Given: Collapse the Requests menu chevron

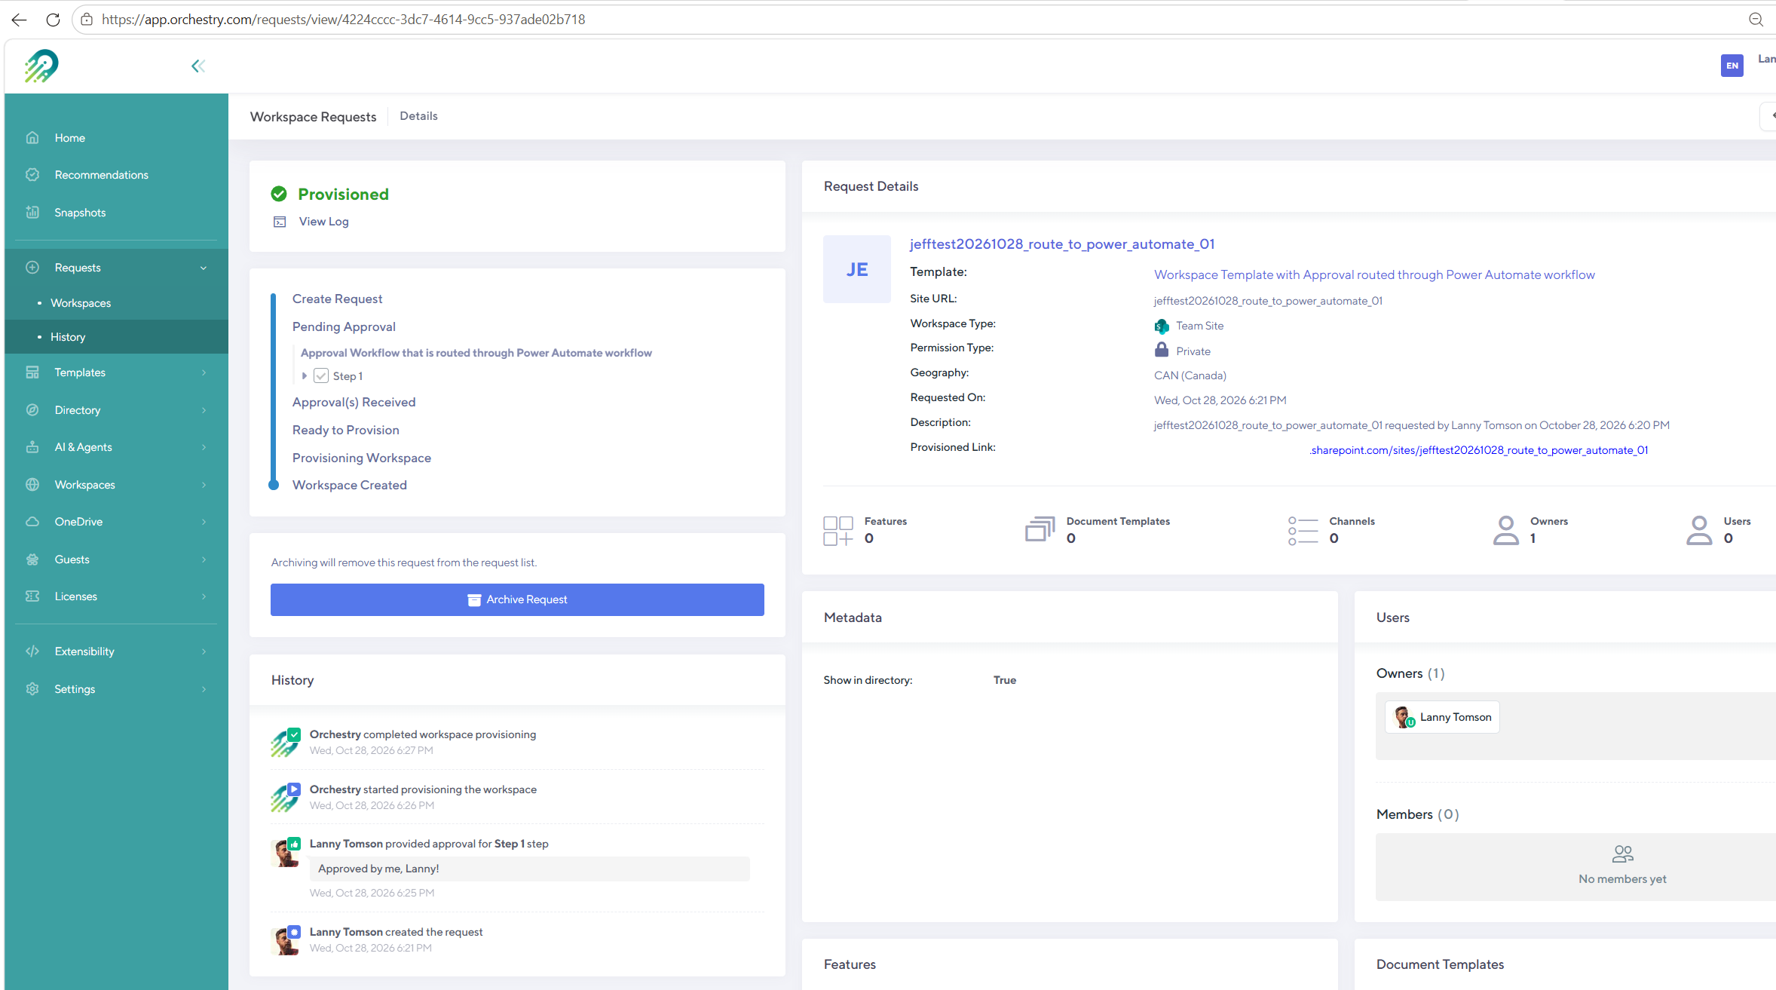Looking at the screenshot, I should [203, 268].
